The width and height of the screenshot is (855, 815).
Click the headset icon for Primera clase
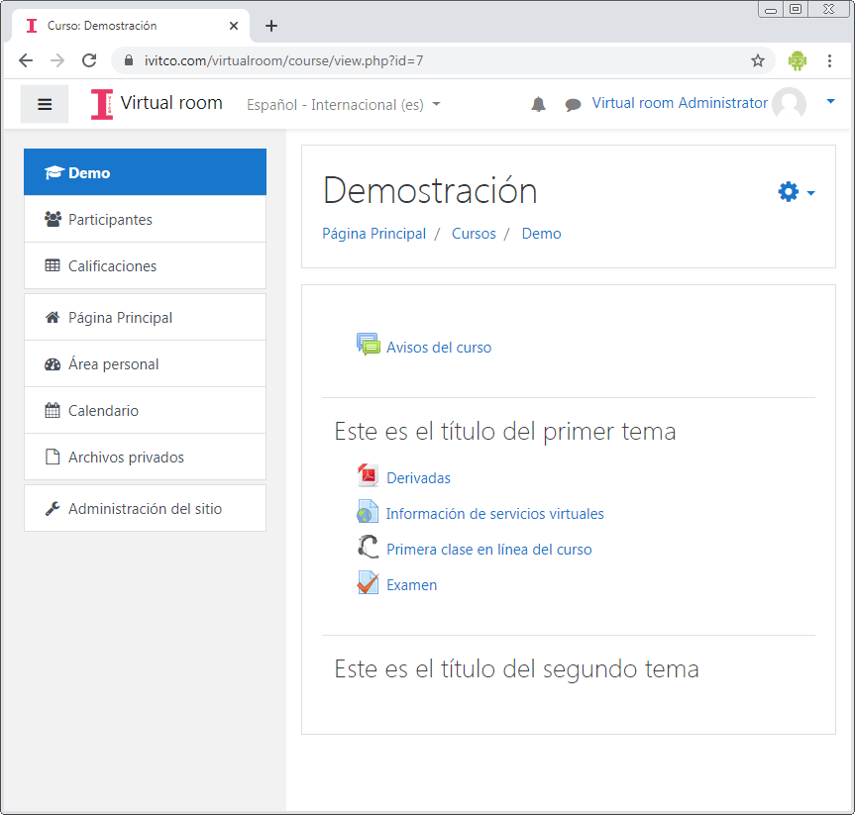coord(368,548)
